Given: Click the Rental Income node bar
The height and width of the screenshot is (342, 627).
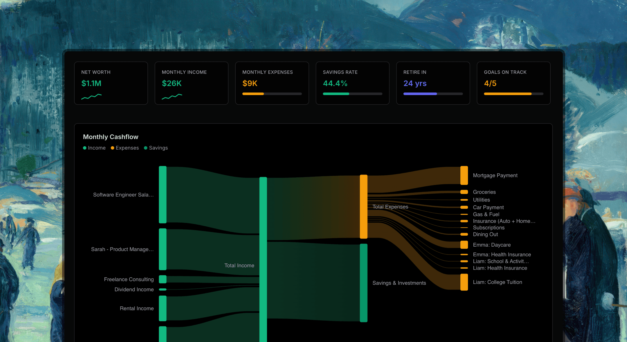Looking at the screenshot, I should [x=163, y=308].
